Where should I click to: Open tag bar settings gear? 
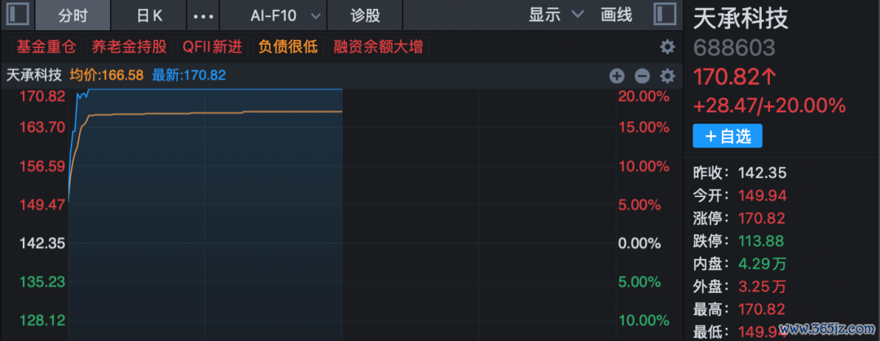667,47
